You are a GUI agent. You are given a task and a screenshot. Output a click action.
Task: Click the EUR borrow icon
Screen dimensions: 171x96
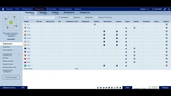click(134, 49)
